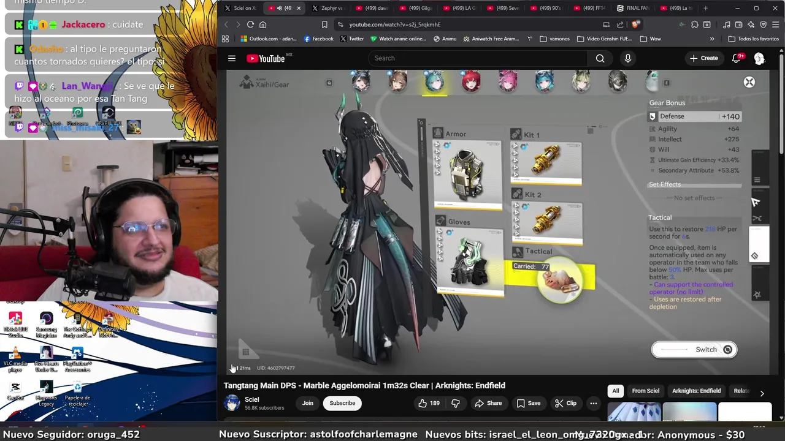Image resolution: width=785 pixels, height=441 pixels.
Task: Like the video with thumbs up
Action: pos(429,403)
